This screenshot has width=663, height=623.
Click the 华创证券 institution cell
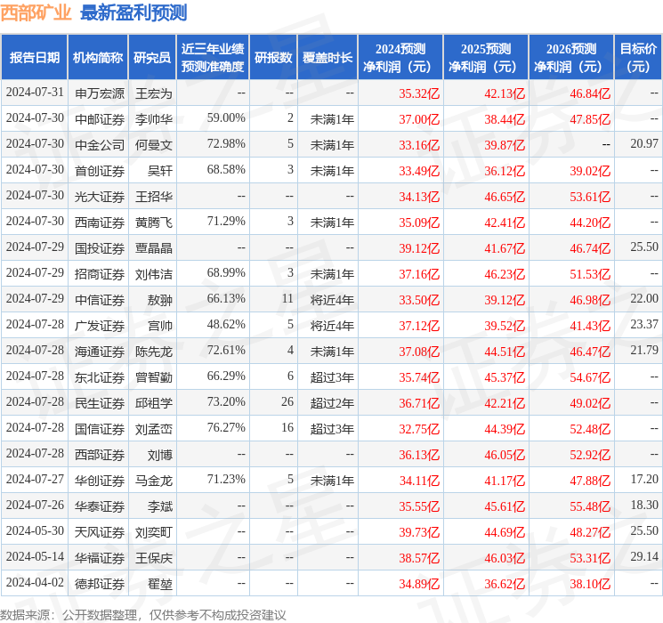click(100, 481)
